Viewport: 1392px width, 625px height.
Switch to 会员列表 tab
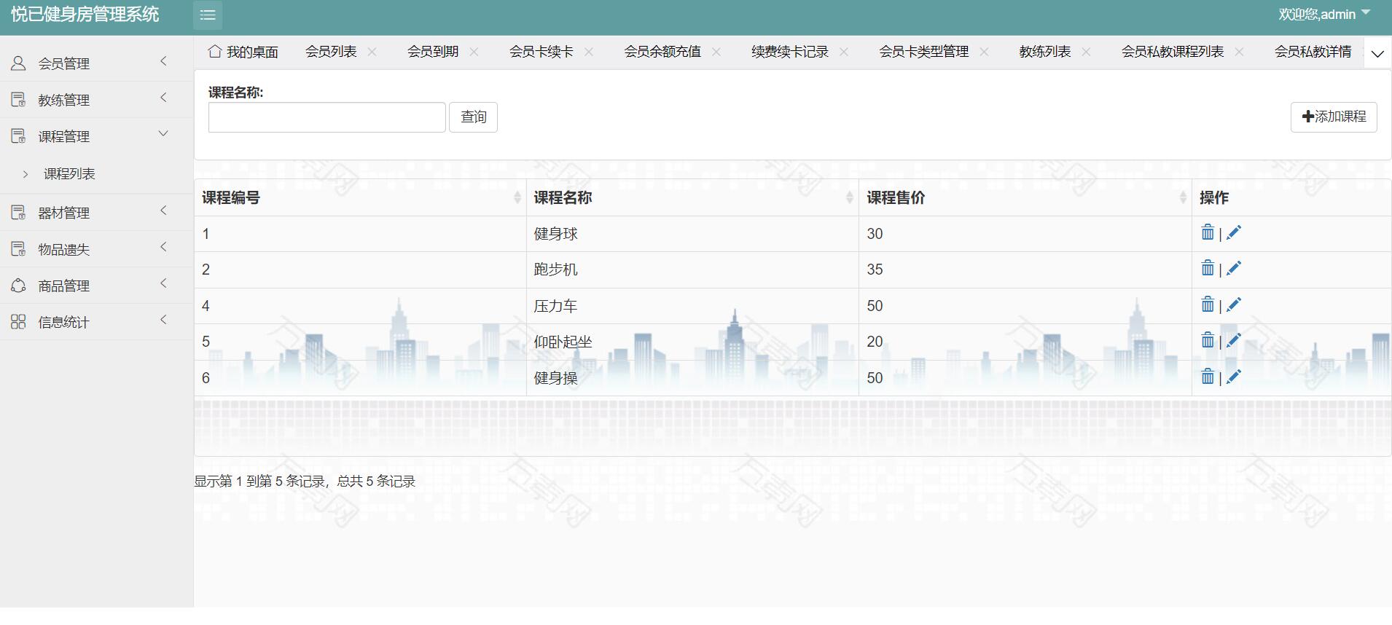click(331, 52)
